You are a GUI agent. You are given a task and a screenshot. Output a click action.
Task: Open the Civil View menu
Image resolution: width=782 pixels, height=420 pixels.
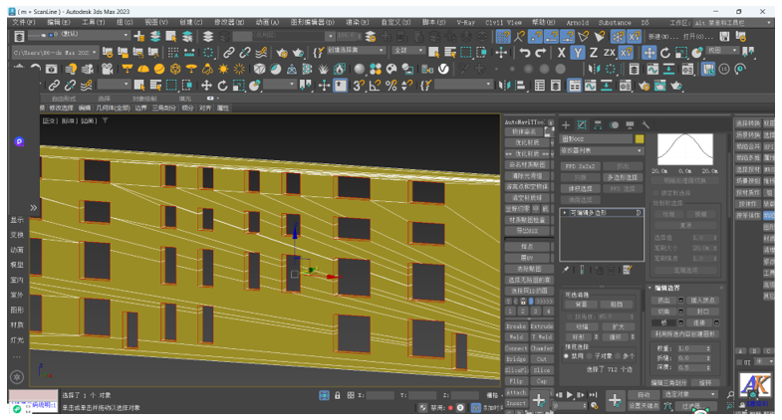[x=504, y=22]
